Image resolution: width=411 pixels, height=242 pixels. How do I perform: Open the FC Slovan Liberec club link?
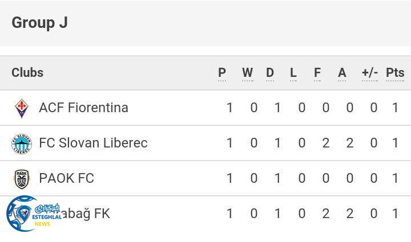tap(93, 143)
